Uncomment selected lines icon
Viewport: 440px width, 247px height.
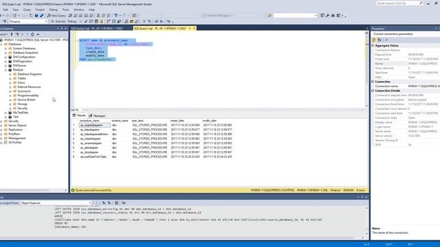(x=149, y=21)
